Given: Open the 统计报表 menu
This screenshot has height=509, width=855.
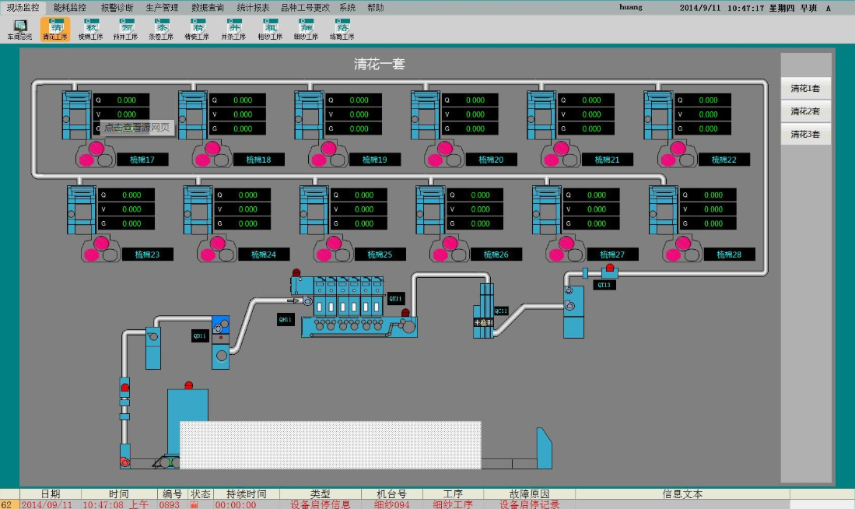Looking at the screenshot, I should 253,7.
